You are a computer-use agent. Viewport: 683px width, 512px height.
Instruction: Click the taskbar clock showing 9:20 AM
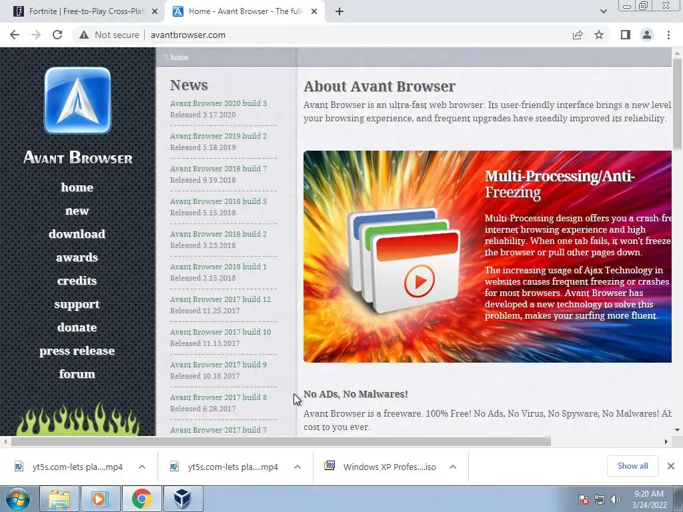click(649, 499)
